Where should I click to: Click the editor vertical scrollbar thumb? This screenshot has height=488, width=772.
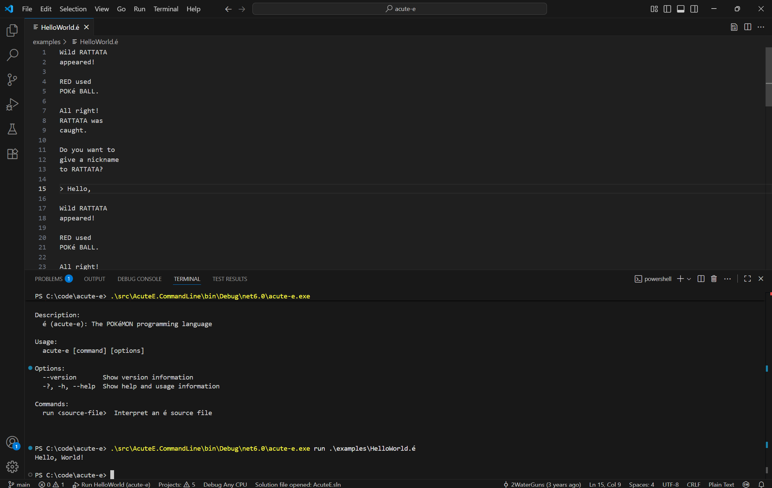tap(768, 77)
